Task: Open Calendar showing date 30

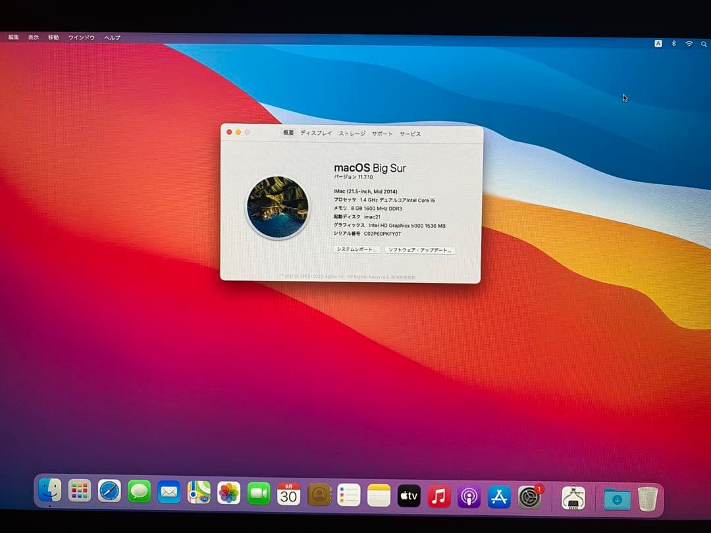Action: click(288, 495)
